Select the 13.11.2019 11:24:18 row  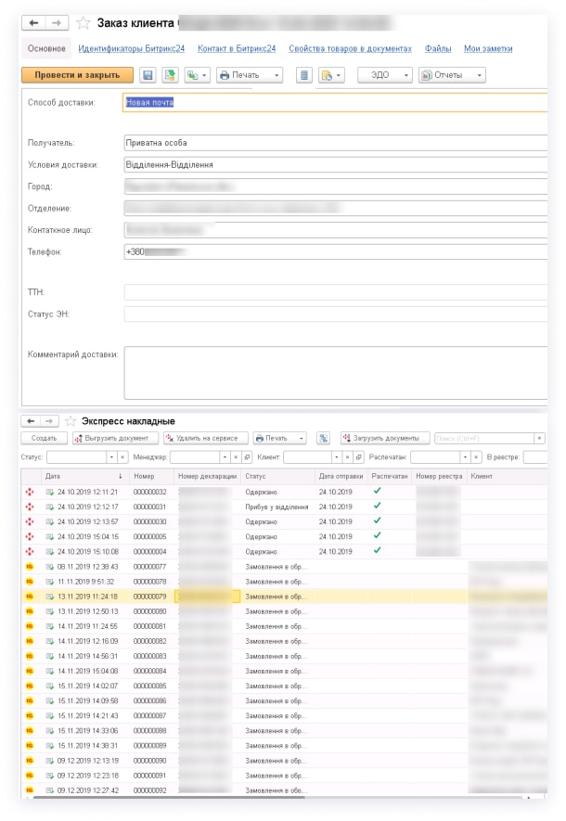[284, 597]
